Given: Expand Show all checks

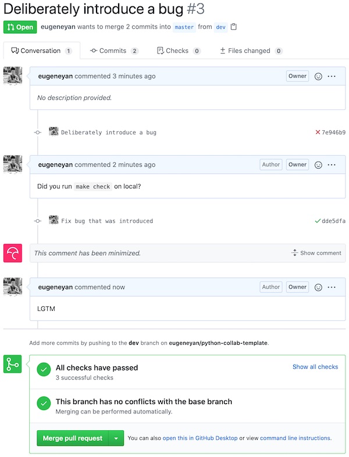Looking at the screenshot, I should (x=315, y=367).
